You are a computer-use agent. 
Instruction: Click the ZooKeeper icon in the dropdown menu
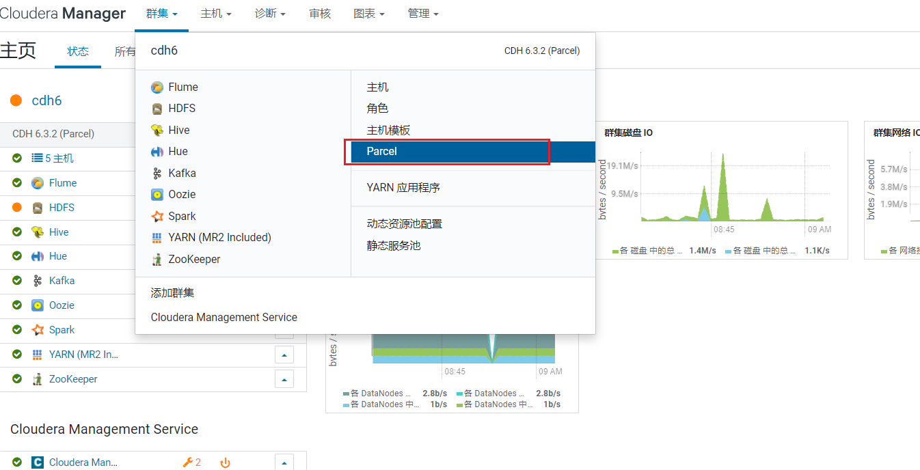click(x=157, y=260)
